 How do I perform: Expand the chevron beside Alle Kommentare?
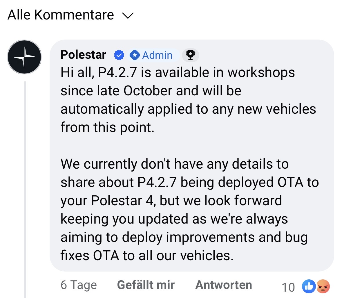tap(128, 16)
